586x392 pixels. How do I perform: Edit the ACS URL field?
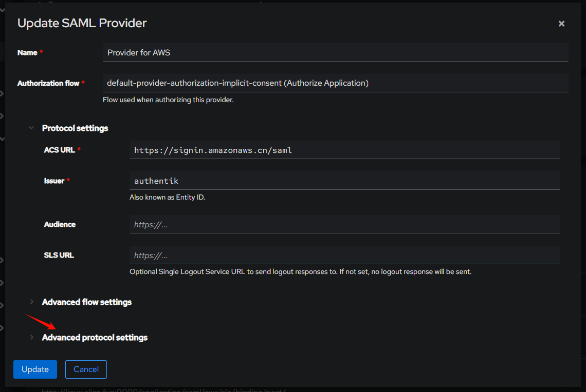click(x=344, y=150)
